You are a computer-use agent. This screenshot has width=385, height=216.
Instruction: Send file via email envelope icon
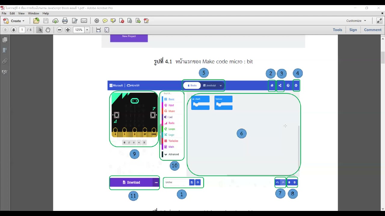(x=84, y=21)
